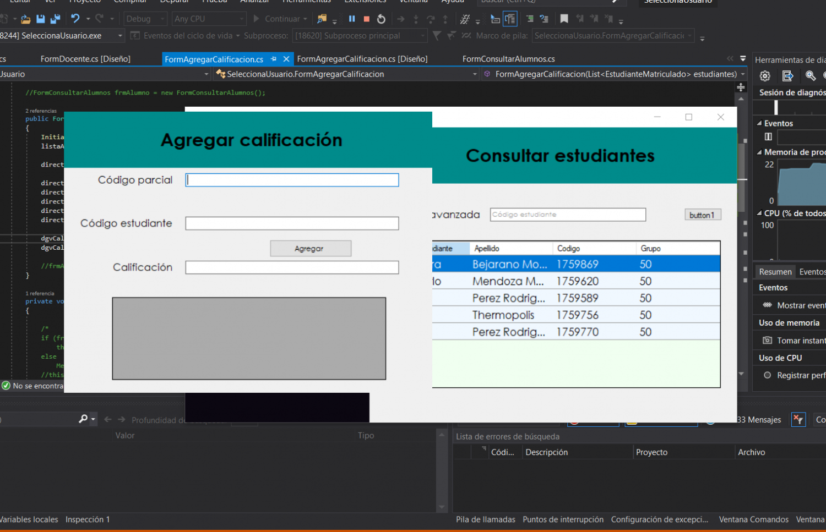Viewport: 826px width, 532px height.
Task: Click the uncomment lines icon
Action: tap(544, 19)
